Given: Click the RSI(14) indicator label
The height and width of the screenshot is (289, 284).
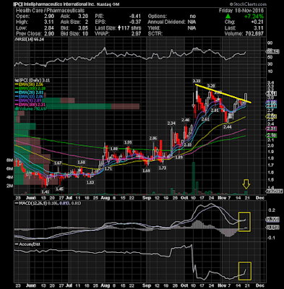Looking at the screenshot, I should pos(29,39).
